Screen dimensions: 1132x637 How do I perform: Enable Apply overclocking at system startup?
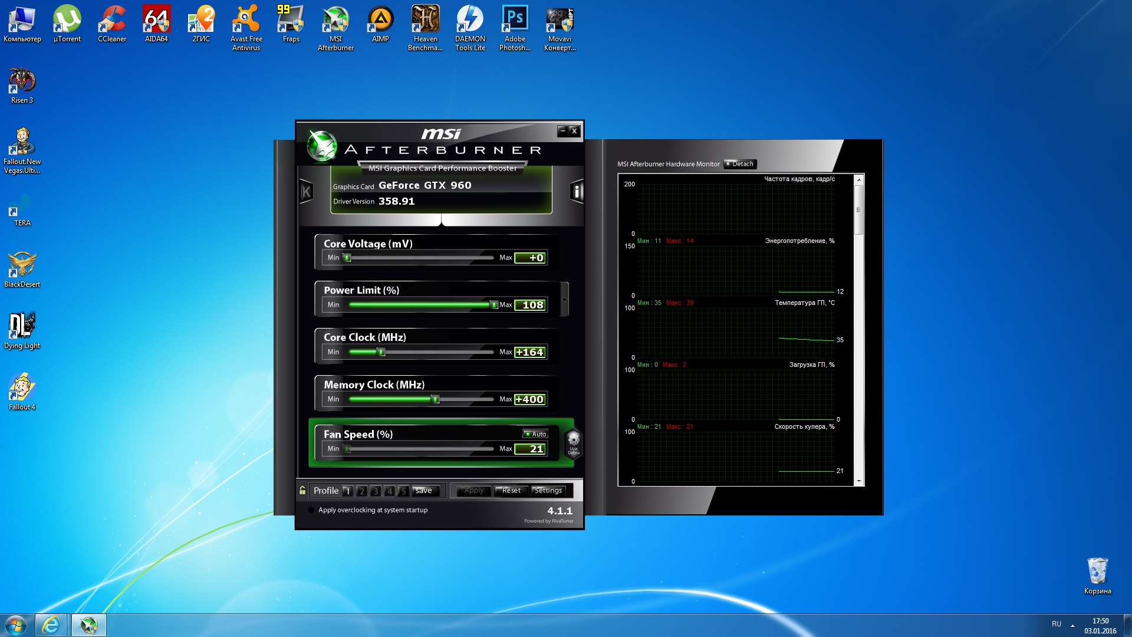[311, 510]
